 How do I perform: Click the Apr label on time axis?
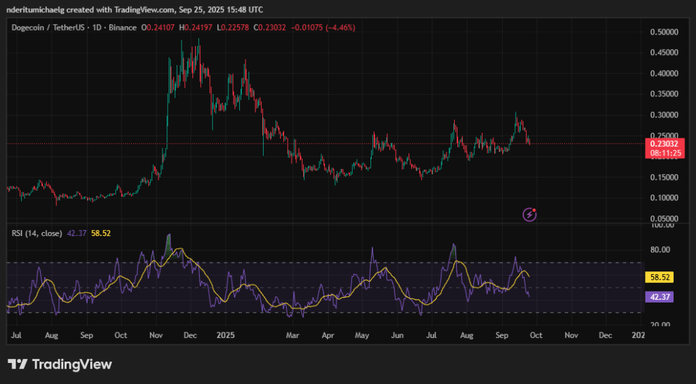coord(328,335)
